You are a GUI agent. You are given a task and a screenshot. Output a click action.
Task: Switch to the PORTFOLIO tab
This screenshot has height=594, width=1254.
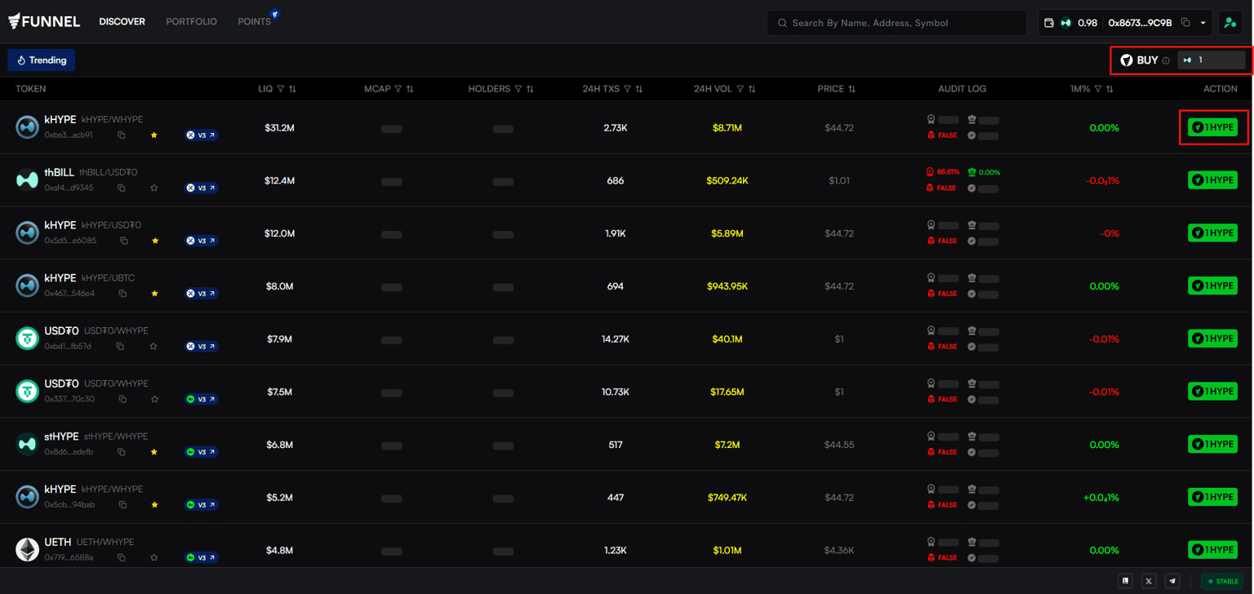(x=191, y=21)
